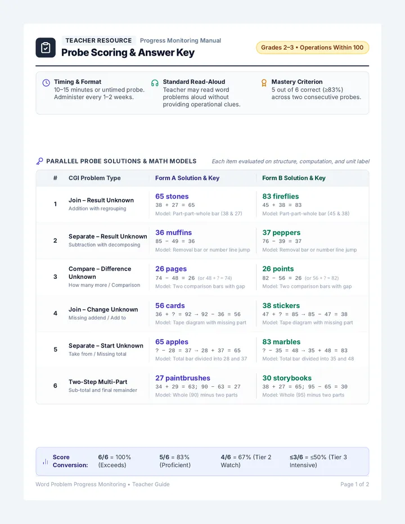Screen dimensions: 405x524
Task: Click the 27 paintbrushes answer
Action: click(x=183, y=378)
